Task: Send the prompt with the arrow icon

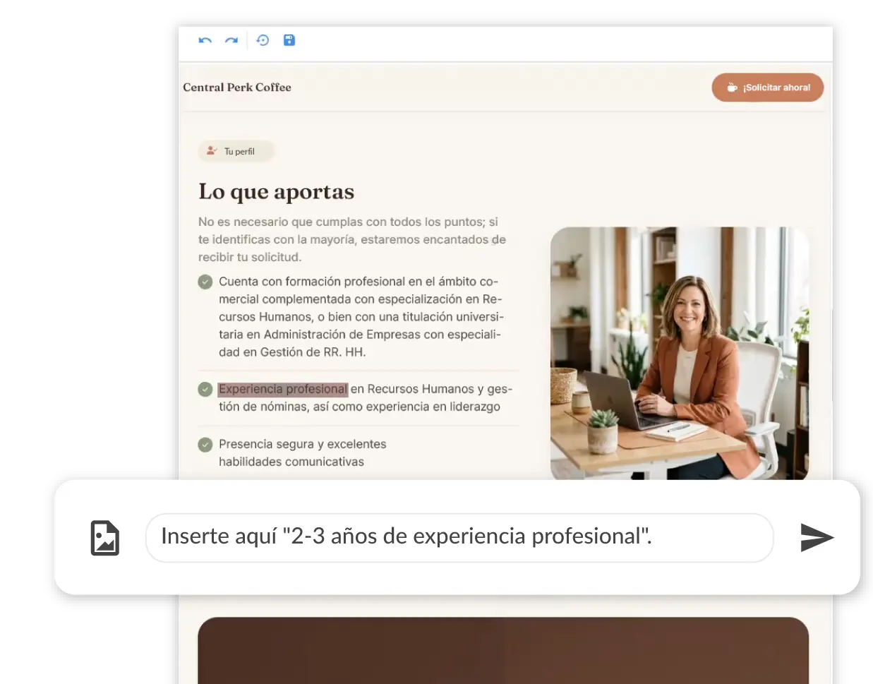Action: [817, 538]
